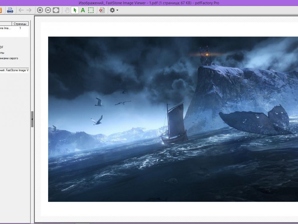Image resolution: width=298 pixels, height=224 pixels.
Task: Click the delete page icon
Action: 102,10
